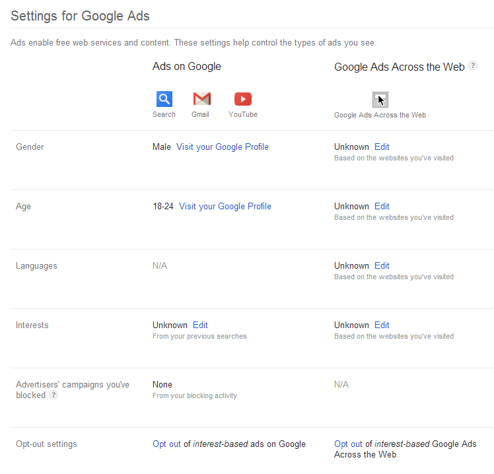The image size is (494, 474).
Task: Click the Gmail envelope icon
Action: click(201, 99)
